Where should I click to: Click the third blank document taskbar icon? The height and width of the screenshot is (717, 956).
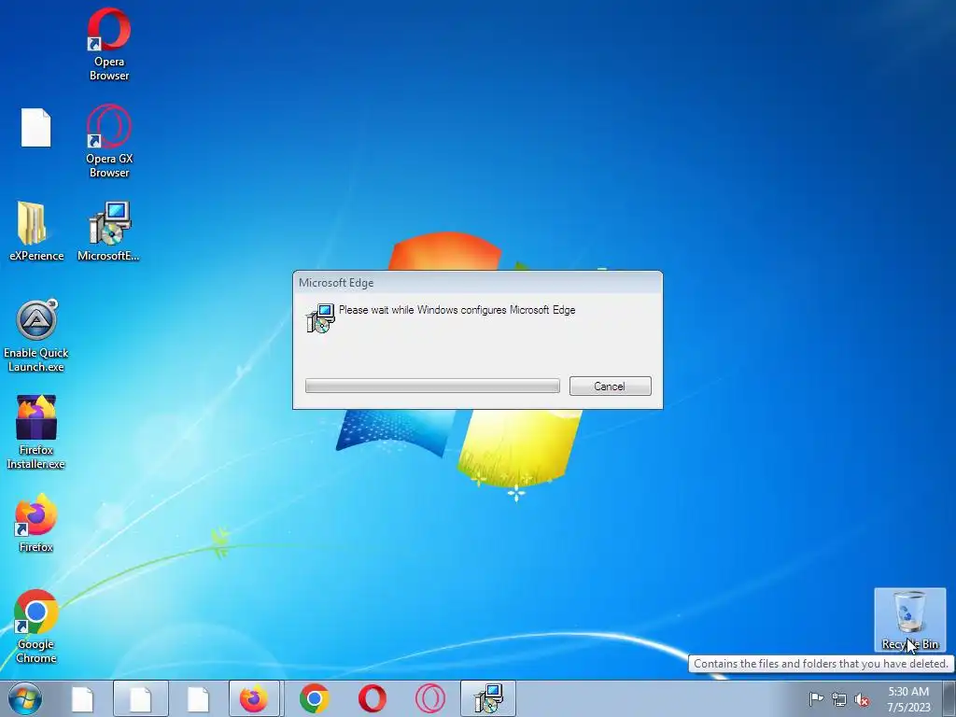(x=198, y=698)
